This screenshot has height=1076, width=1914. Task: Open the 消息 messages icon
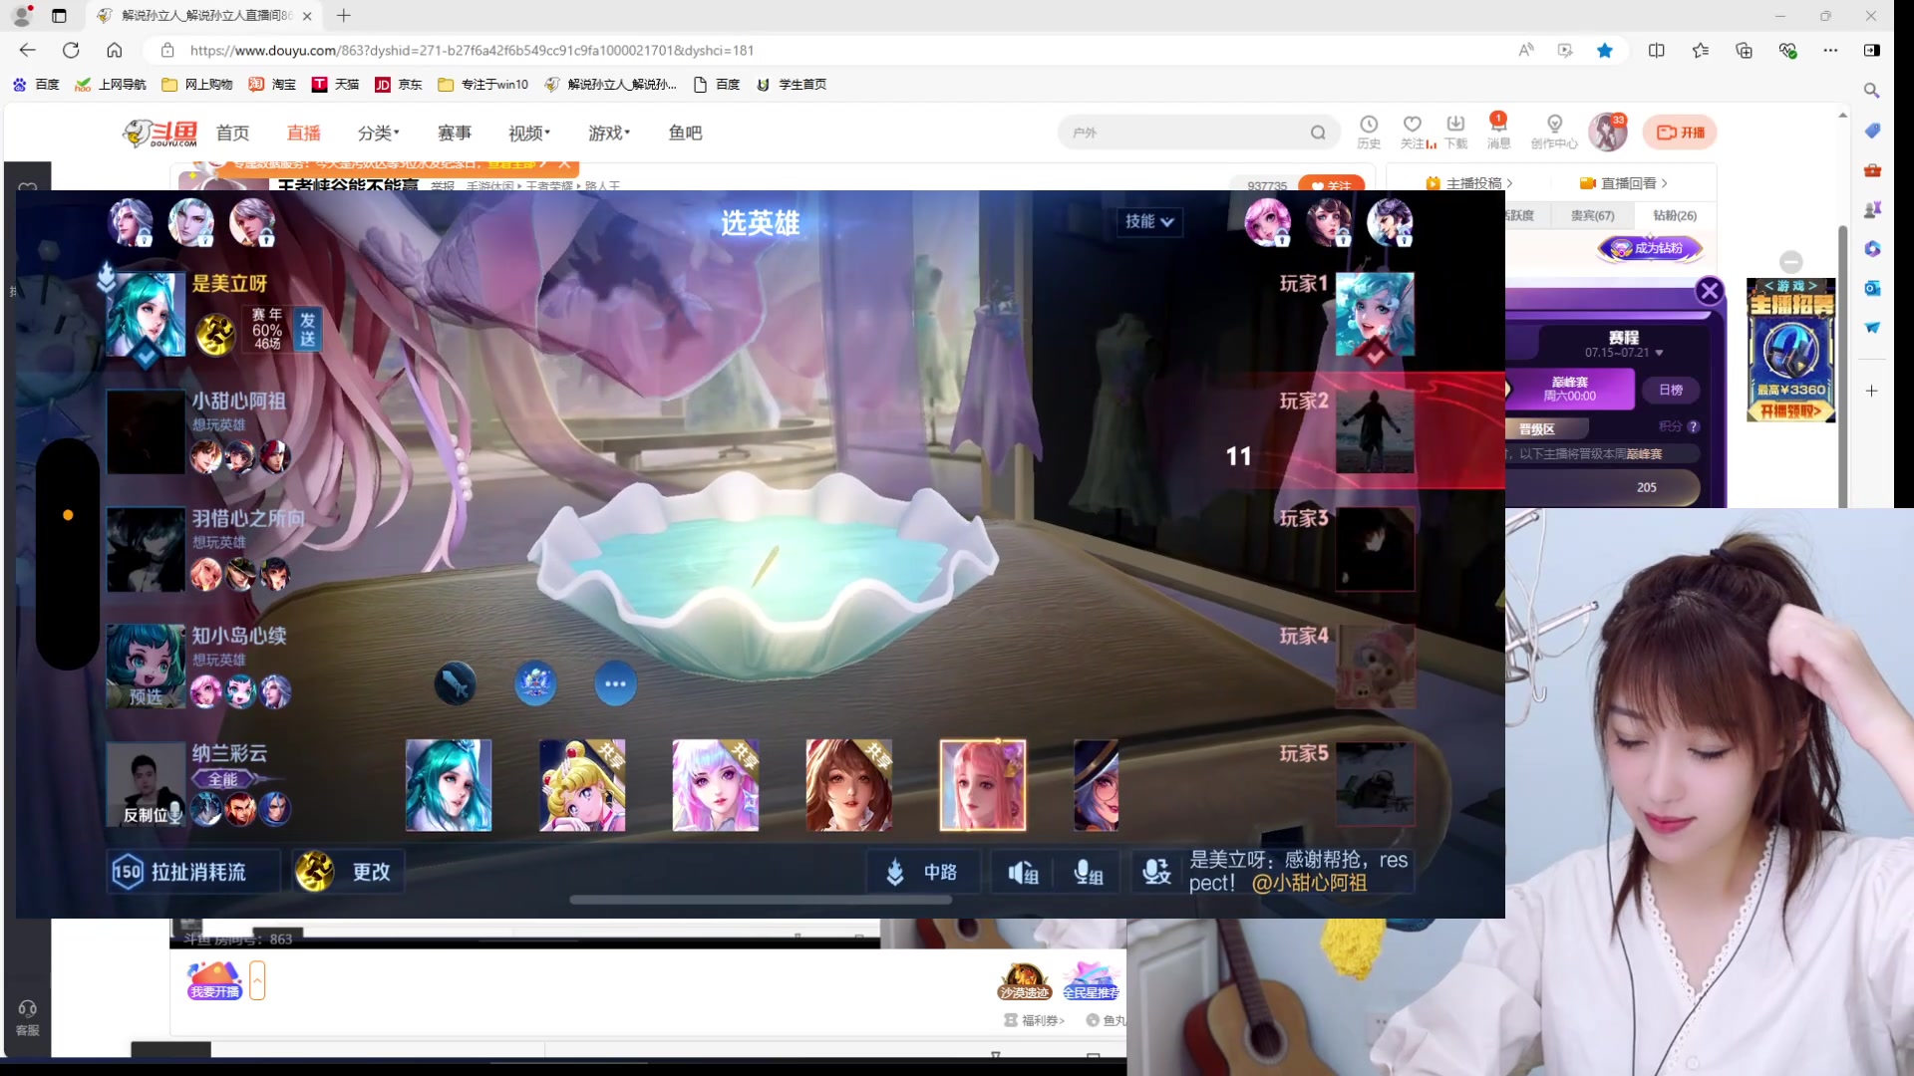1498,131
